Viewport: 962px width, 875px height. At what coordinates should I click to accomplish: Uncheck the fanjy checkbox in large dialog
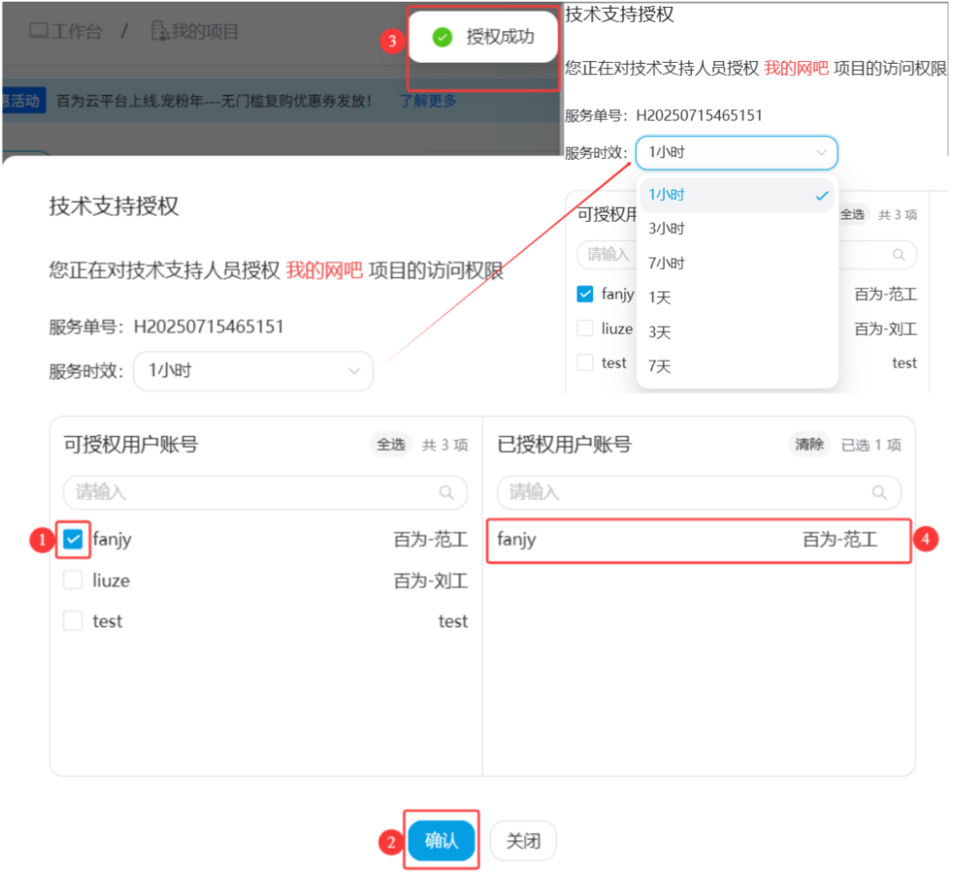tap(73, 539)
